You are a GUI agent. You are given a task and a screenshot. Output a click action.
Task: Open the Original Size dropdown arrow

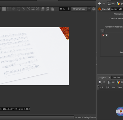coord(89,9)
